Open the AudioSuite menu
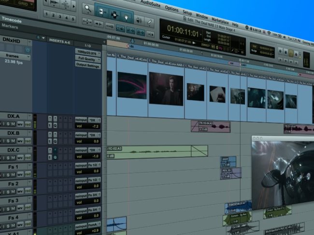The width and height of the screenshot is (314, 235). tap(150, 3)
